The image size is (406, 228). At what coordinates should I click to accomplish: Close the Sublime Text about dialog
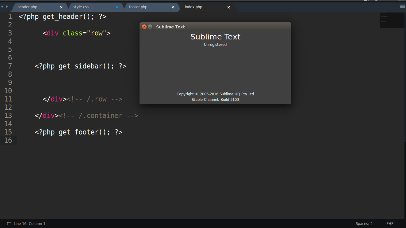tap(144, 27)
